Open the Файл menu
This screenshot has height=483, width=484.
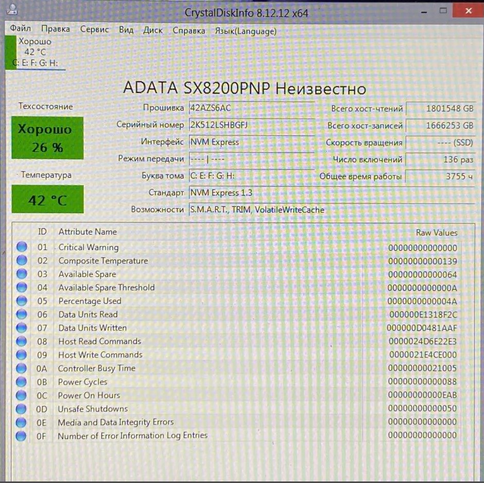tap(21, 28)
